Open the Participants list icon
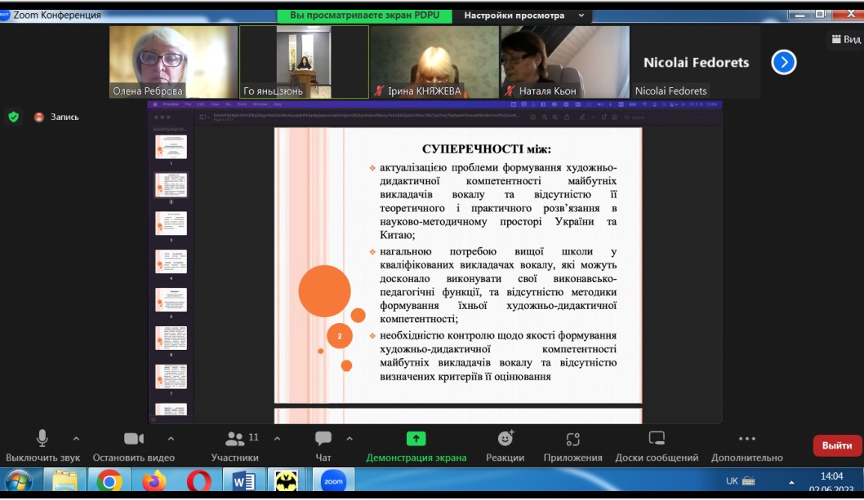Viewport: 864px width, 500px height. pyautogui.click(x=235, y=439)
